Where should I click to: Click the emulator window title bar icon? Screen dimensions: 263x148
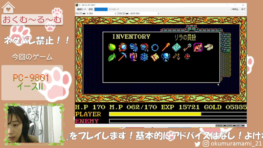coord(77,5)
